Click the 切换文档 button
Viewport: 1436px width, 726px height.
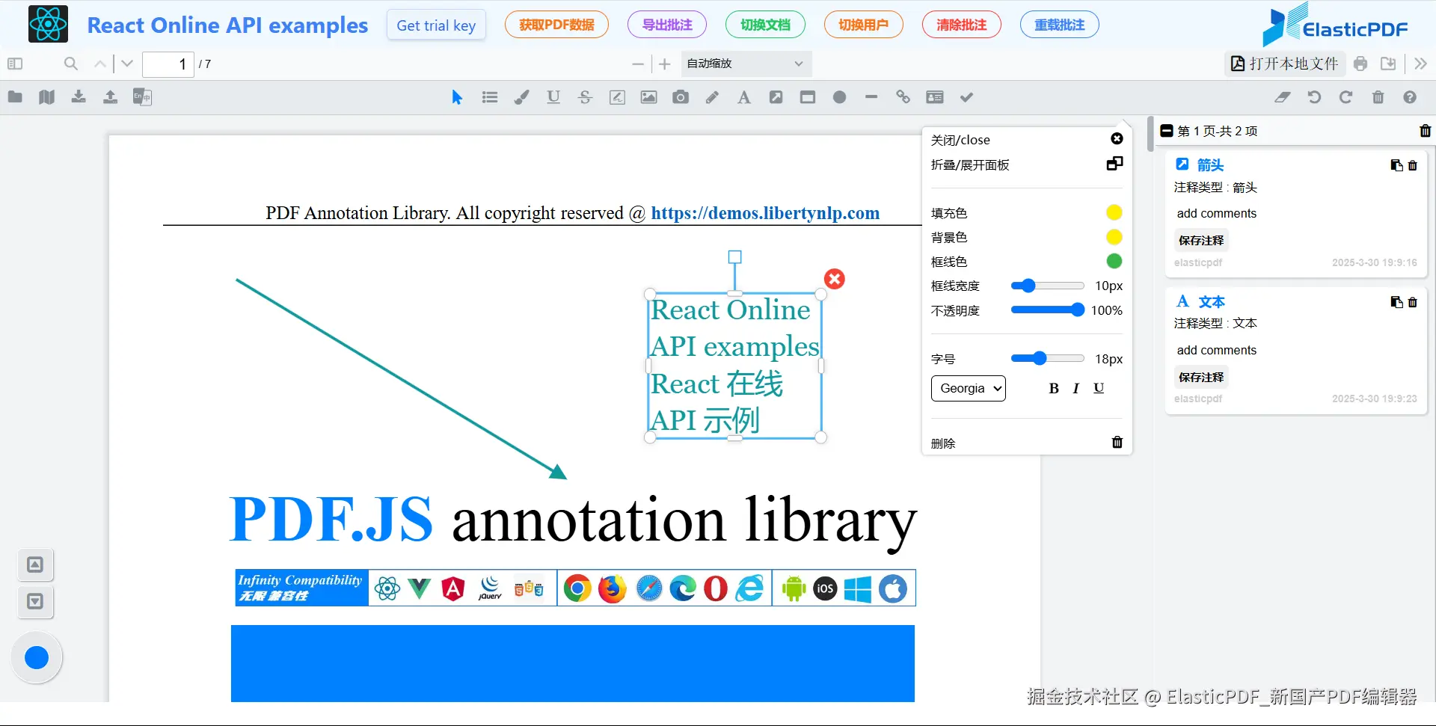tap(765, 25)
